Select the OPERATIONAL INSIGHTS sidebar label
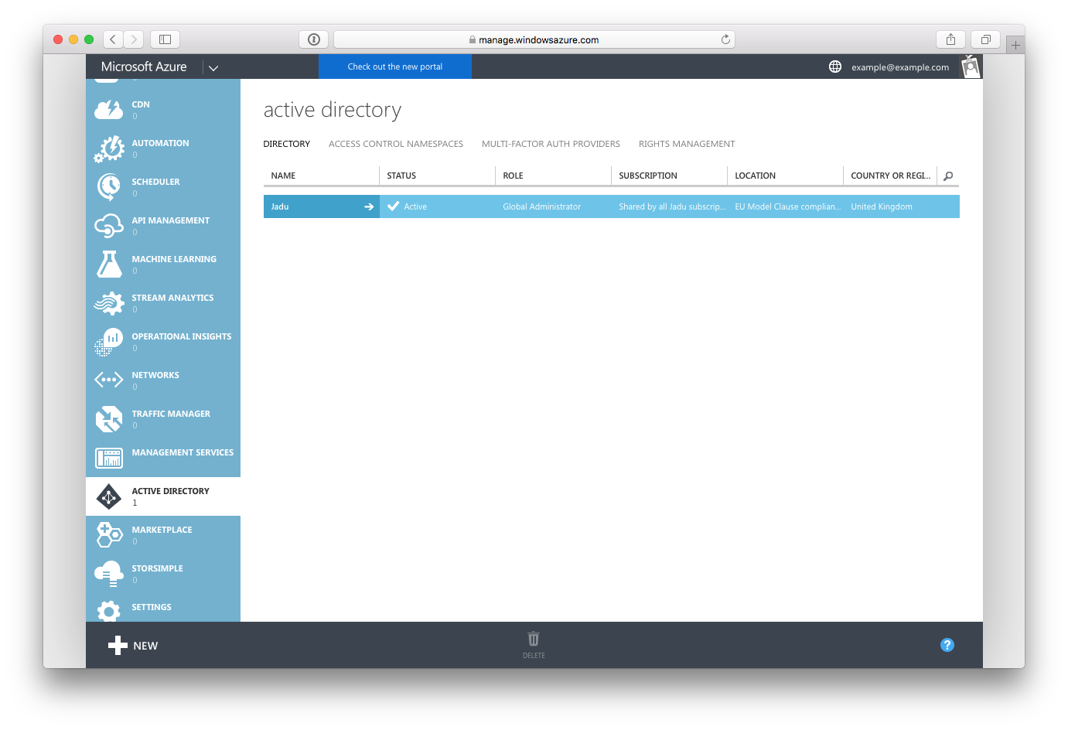Screen dimensions: 1068x730 click(182, 336)
